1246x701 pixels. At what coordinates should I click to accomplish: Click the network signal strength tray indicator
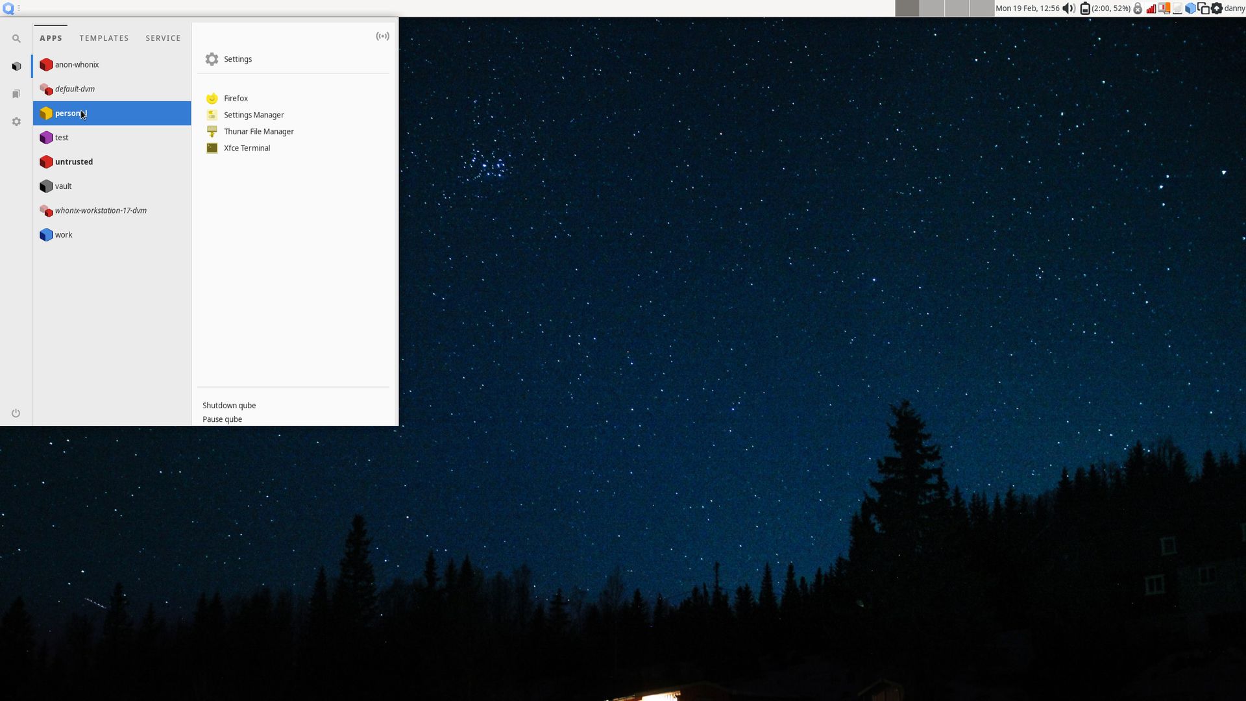[1152, 8]
